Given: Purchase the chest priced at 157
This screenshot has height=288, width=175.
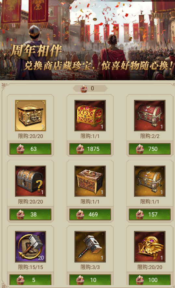Looking at the screenshot, I should tap(150, 214).
